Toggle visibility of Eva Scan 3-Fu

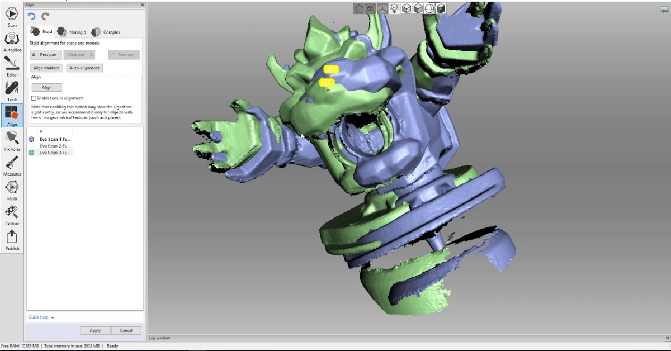click(x=30, y=152)
